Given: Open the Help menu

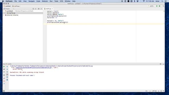Looking at the screenshot, I should click(74, 1).
